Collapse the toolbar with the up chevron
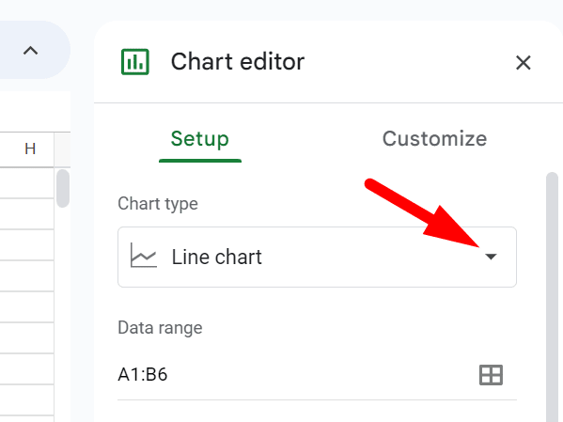Viewport: 563px width, 422px height. (30, 51)
